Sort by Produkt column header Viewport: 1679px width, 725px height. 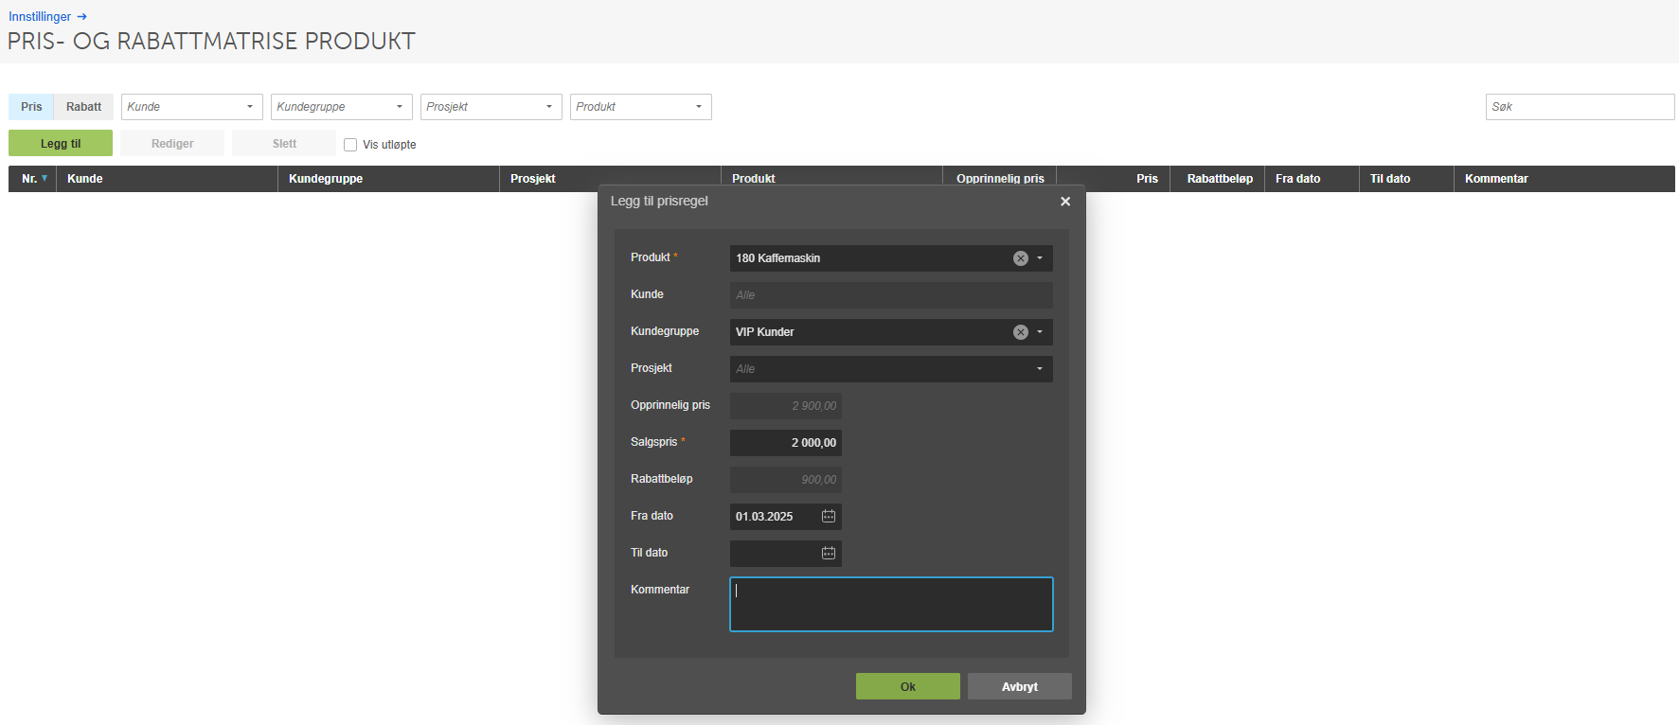pyautogui.click(x=831, y=177)
